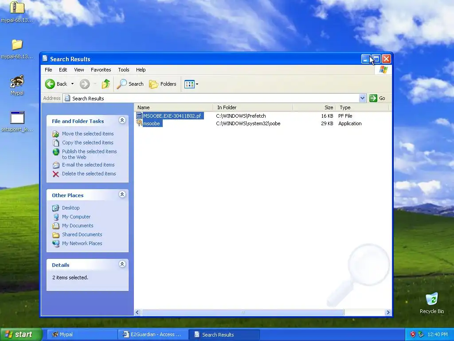The width and height of the screenshot is (454, 341).
Task: Open the Back history dropdown arrow
Action: coord(72,84)
